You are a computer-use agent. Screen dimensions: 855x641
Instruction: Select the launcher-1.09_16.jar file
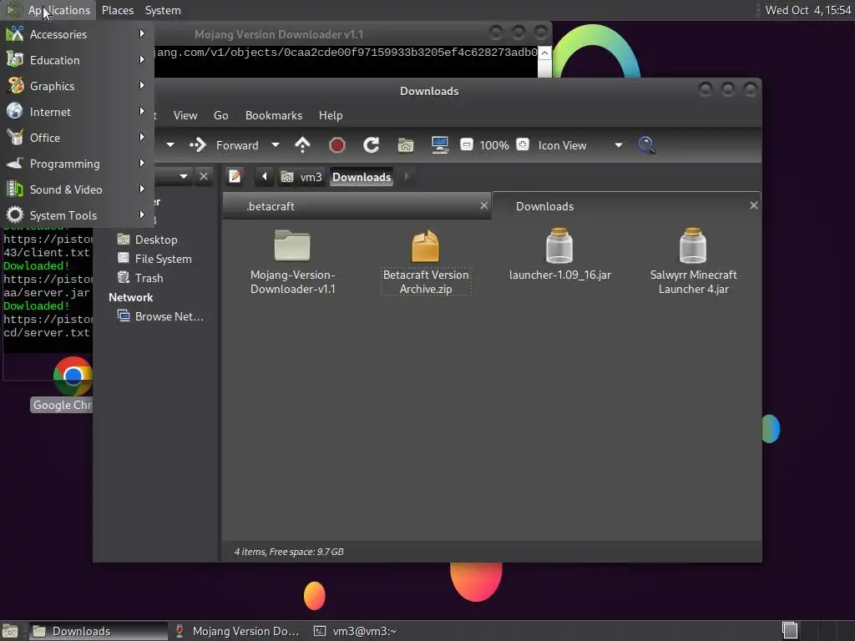pyautogui.click(x=560, y=255)
